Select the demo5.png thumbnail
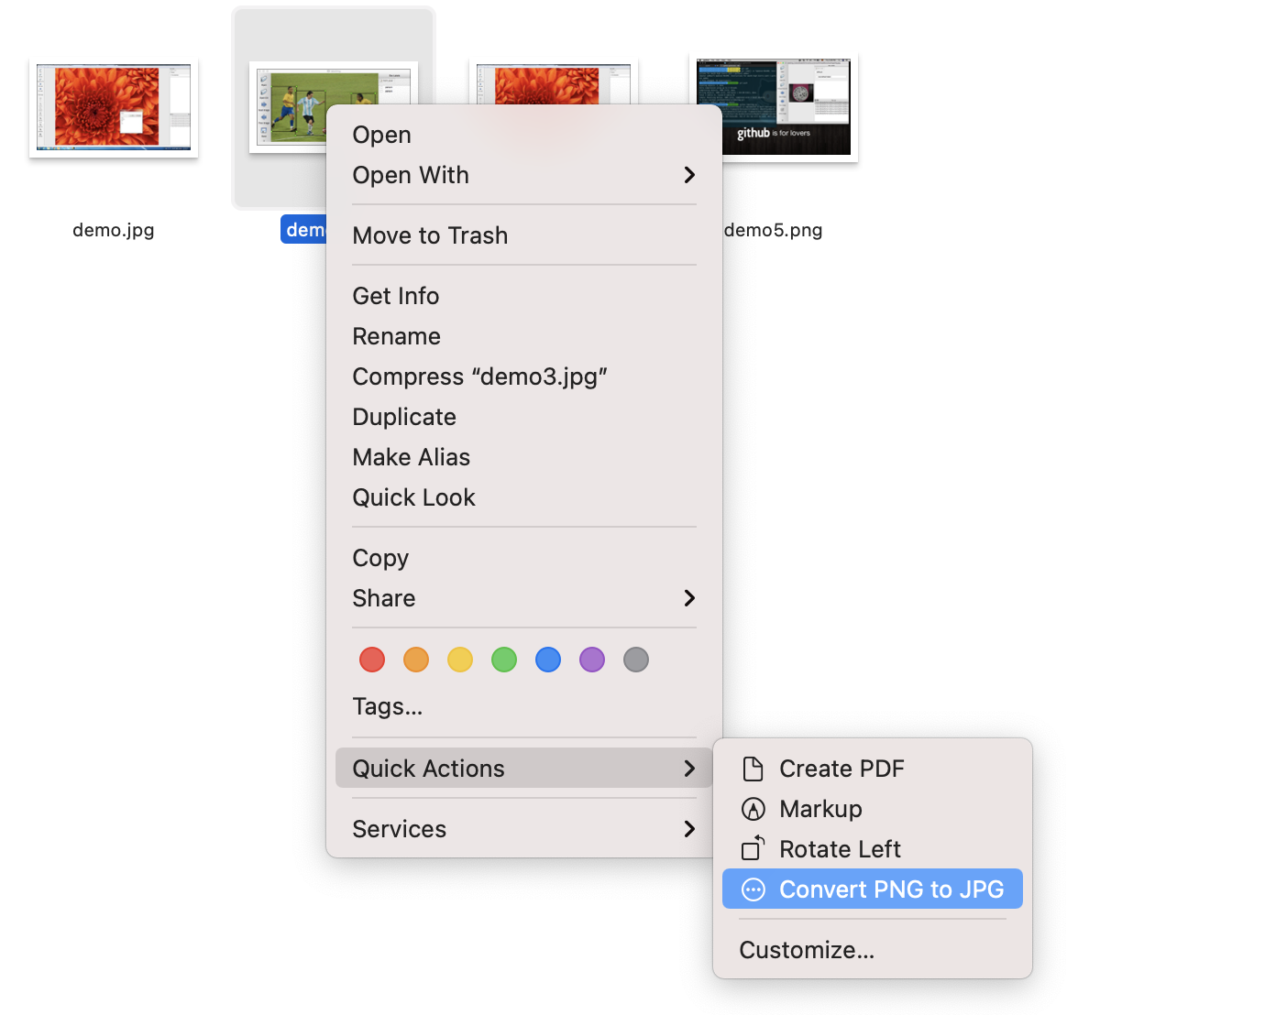Viewport: 1287px width, 1015px height. tap(773, 107)
